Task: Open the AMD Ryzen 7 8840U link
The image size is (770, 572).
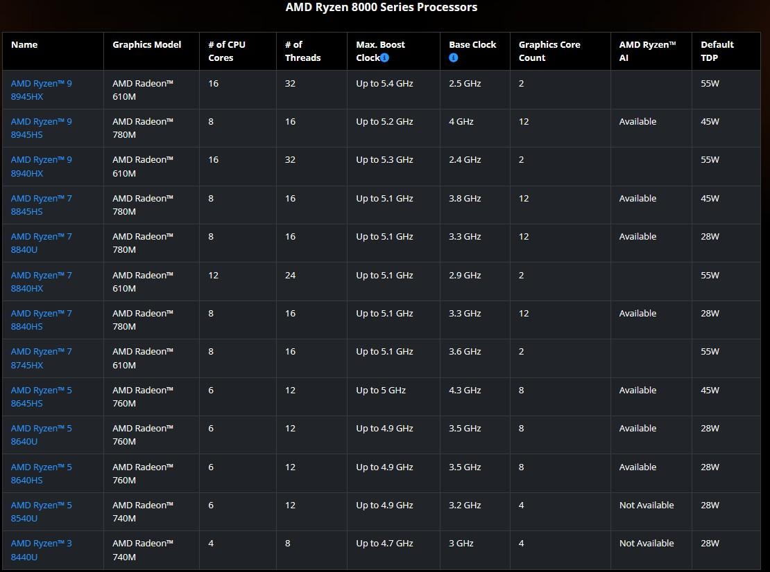Action: [41, 243]
